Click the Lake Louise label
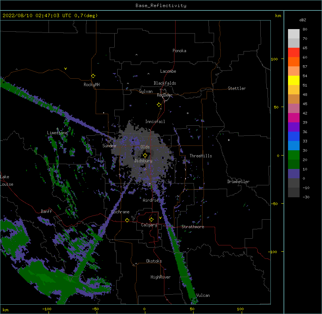 coord(7,180)
